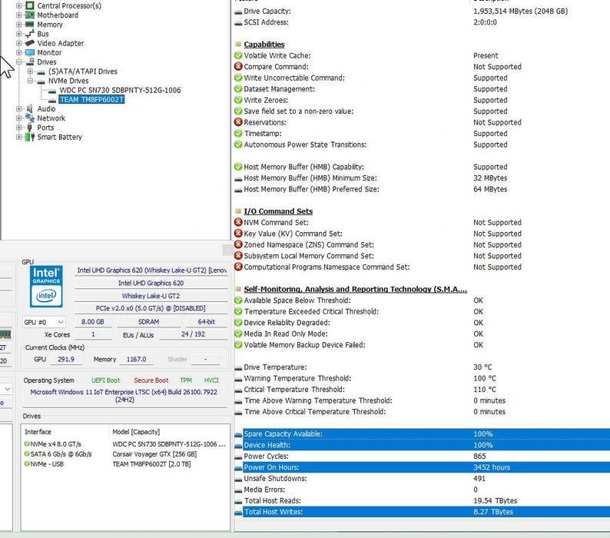This screenshot has height=538, width=610.
Task: Click the drive icon beside Drive Temperature
Action: point(238,368)
